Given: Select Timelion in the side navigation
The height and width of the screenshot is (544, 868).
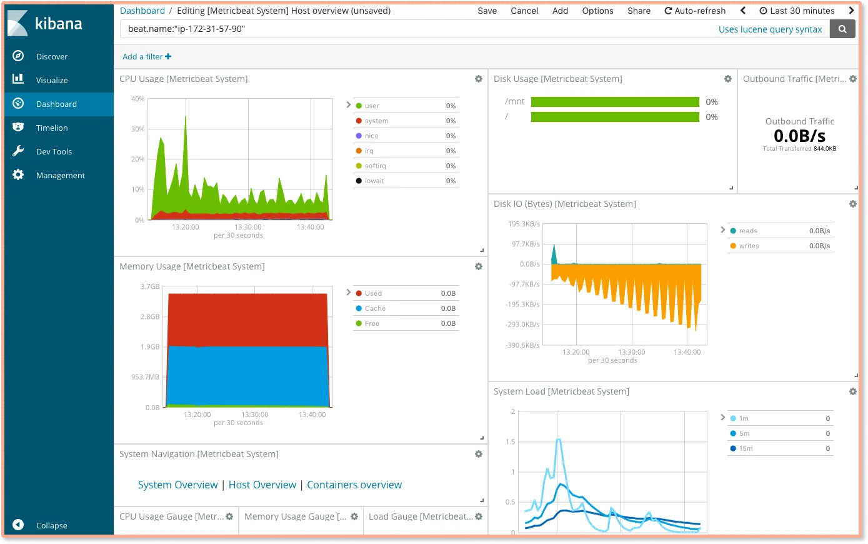Looking at the screenshot, I should point(52,128).
